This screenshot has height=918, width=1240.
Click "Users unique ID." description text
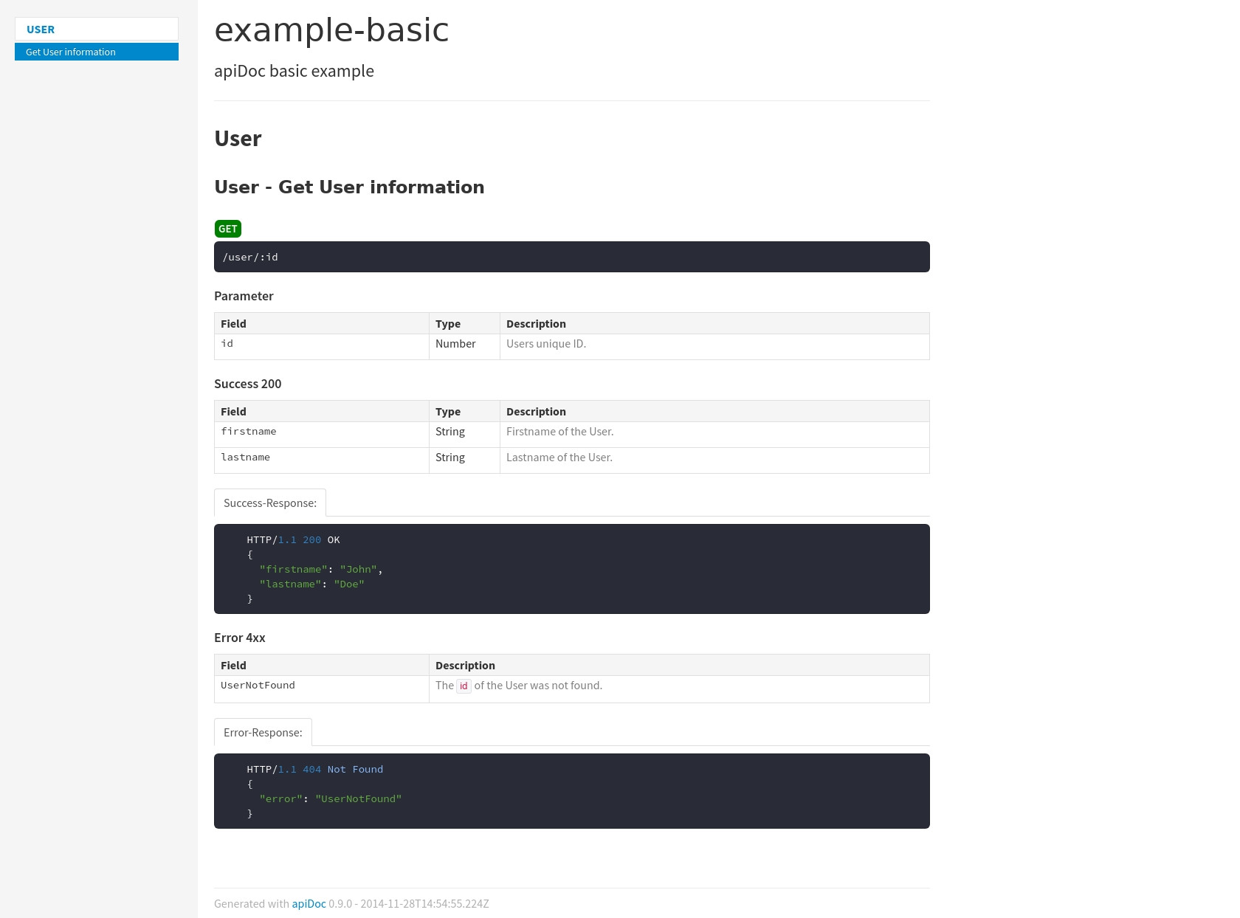[x=546, y=344]
